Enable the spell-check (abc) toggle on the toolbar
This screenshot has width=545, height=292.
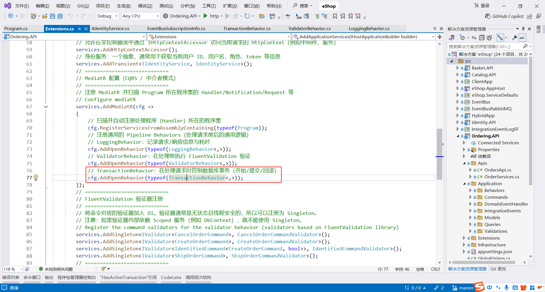coord(288,16)
